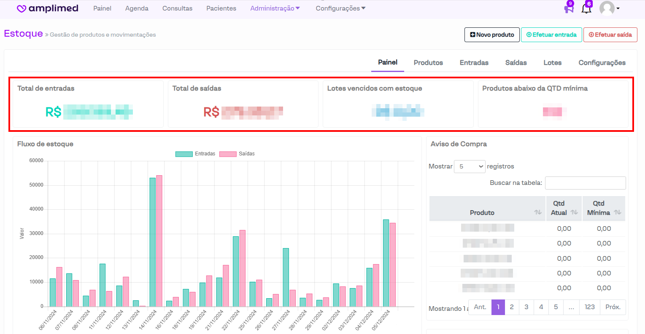Open the notification bell

click(x=586, y=9)
